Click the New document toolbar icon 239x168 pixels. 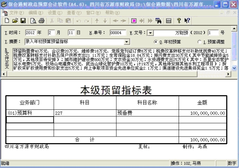point(7,21)
